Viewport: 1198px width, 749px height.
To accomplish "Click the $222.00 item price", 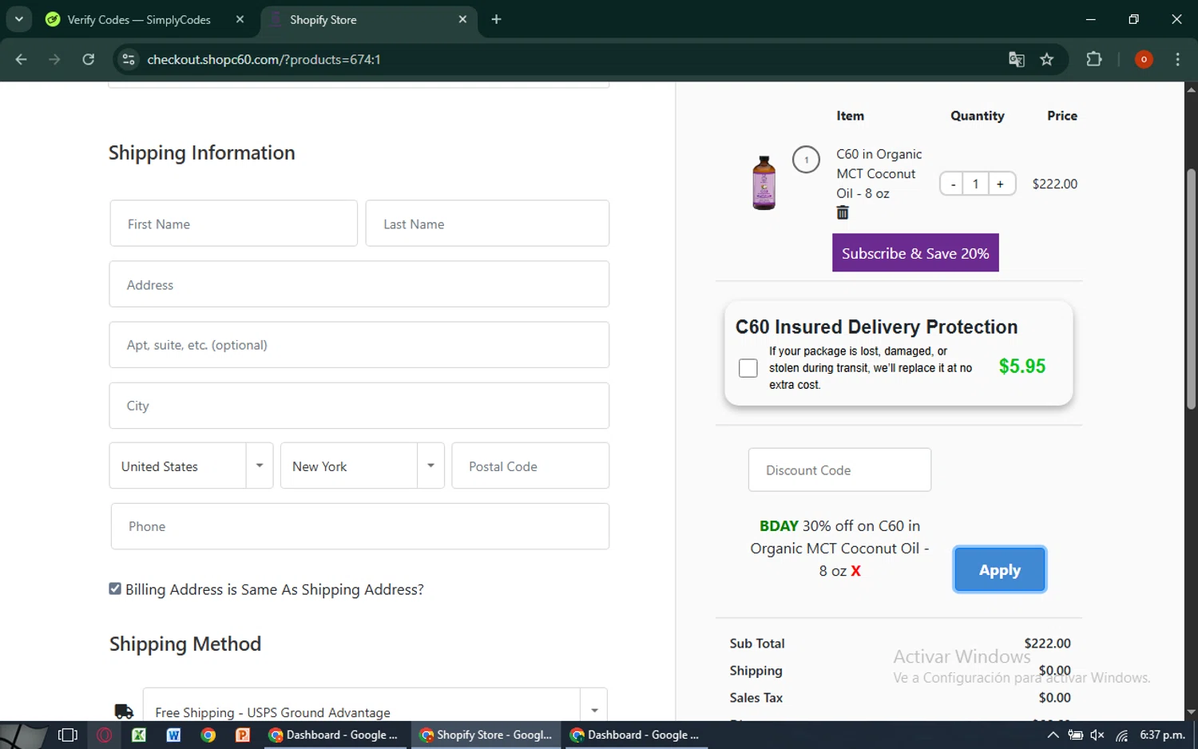I will click(1055, 184).
